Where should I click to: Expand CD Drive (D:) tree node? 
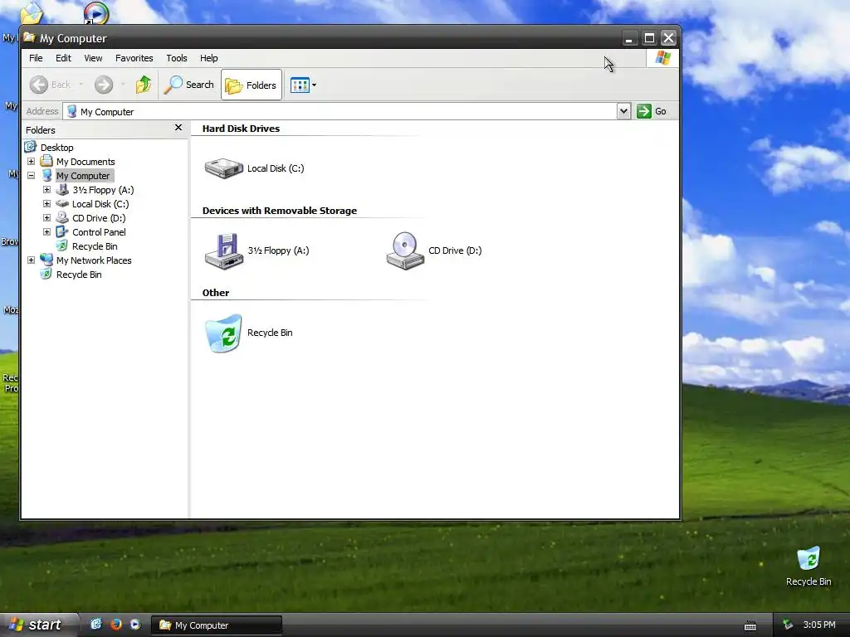46,218
